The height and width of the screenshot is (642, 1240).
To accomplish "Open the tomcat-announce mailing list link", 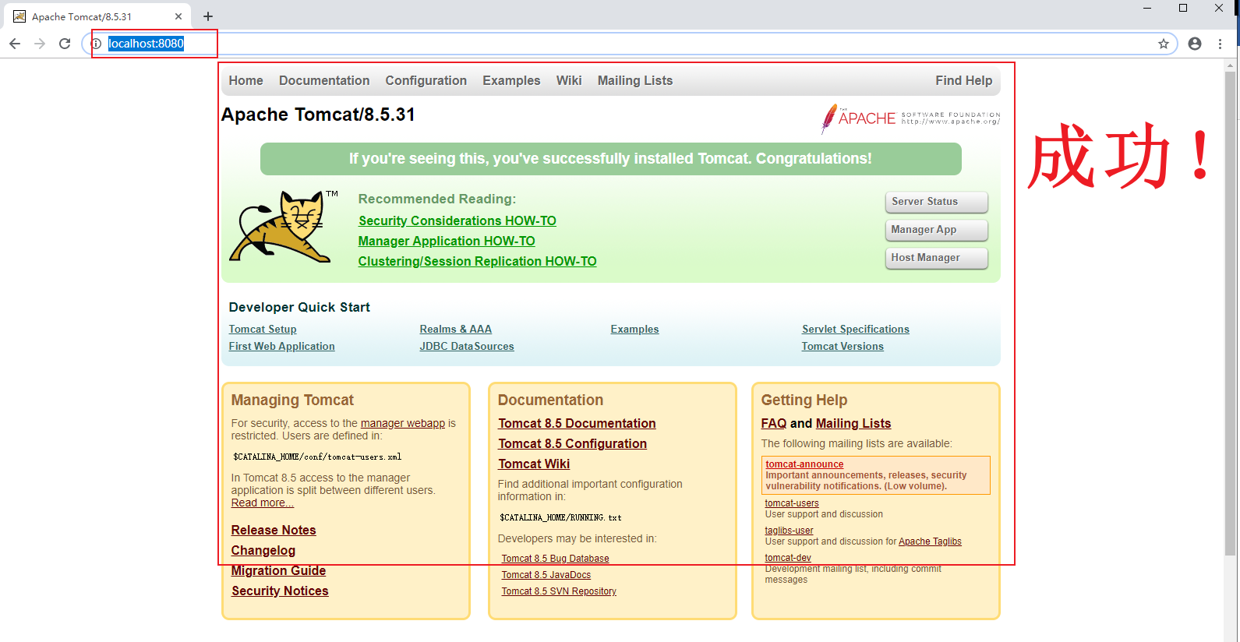I will 804,464.
